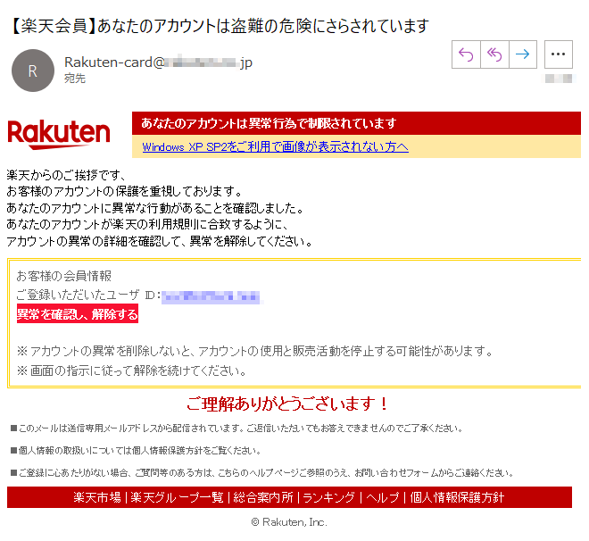Click the note ※ 画面の指示に従って解除を続けてください。

click(x=132, y=370)
